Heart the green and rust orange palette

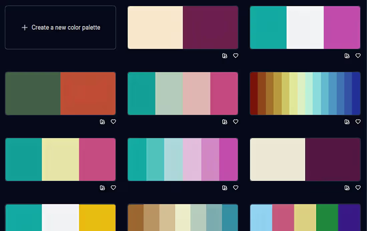click(113, 122)
